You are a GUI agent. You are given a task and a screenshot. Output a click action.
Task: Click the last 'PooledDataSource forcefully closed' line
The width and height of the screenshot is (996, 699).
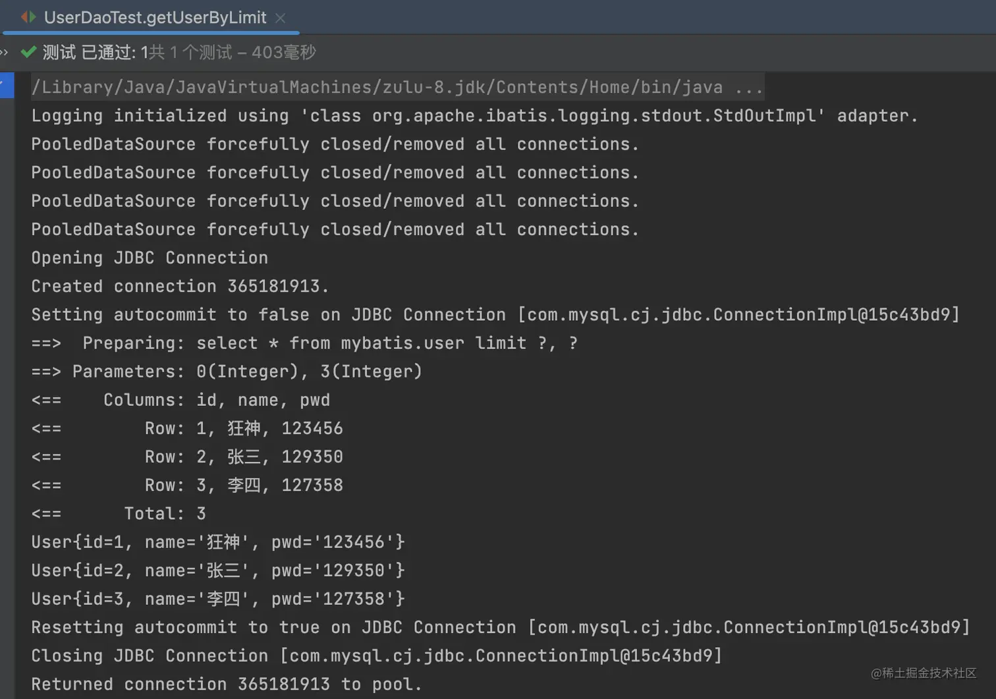[335, 229]
